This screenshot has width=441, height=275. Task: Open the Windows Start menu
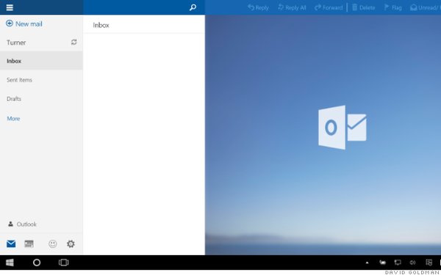pyautogui.click(x=10, y=263)
